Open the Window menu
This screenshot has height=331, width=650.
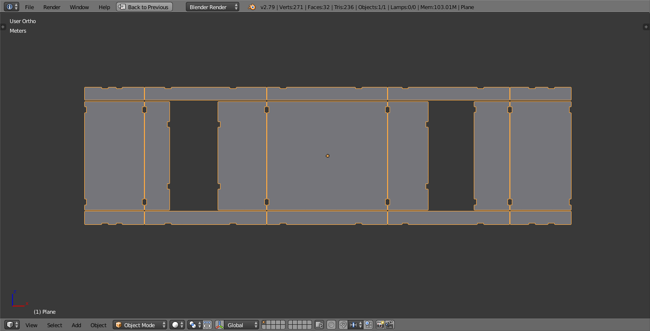click(x=79, y=7)
